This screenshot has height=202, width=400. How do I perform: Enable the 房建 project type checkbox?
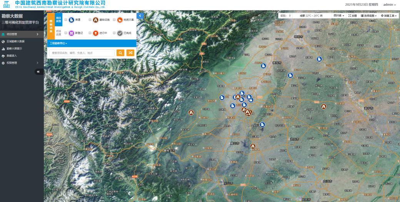click(66, 20)
